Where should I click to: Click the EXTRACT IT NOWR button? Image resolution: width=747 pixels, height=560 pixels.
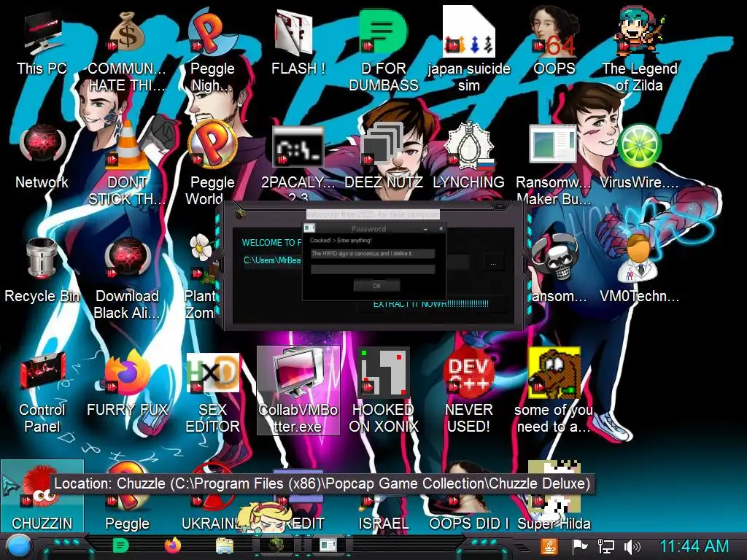430,305
